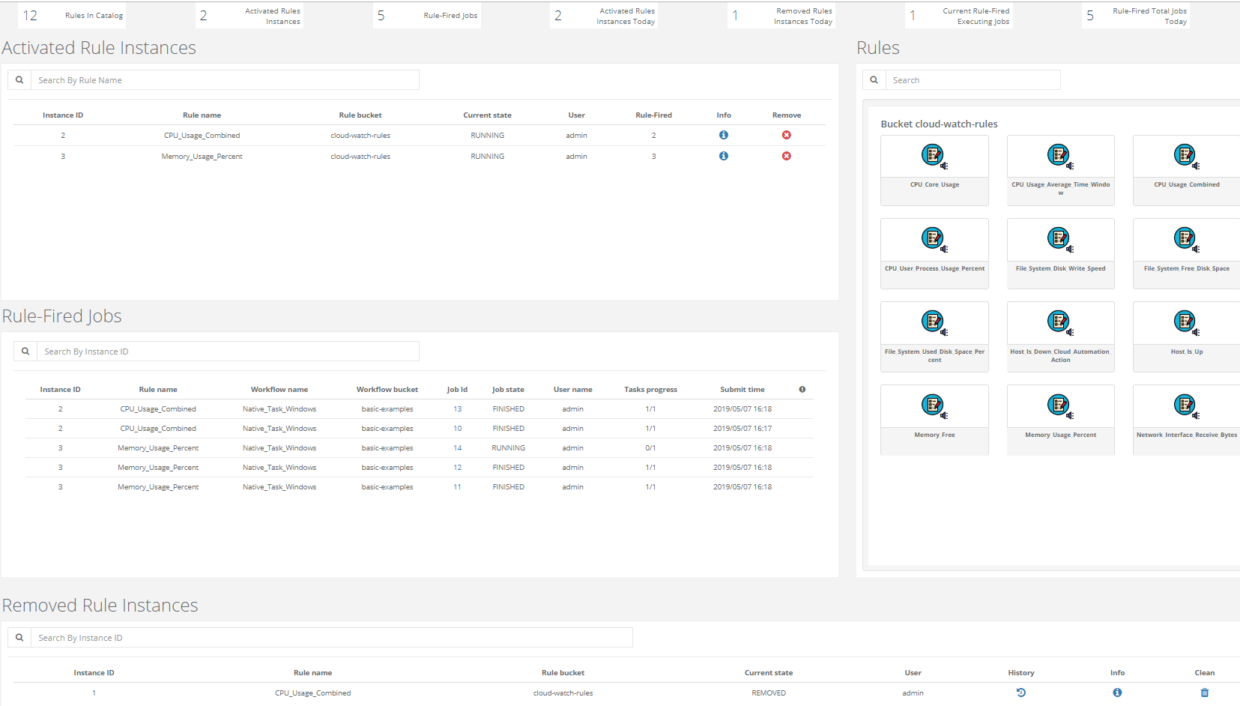Open job id 11 link
The height and width of the screenshot is (706, 1240).
pos(458,487)
